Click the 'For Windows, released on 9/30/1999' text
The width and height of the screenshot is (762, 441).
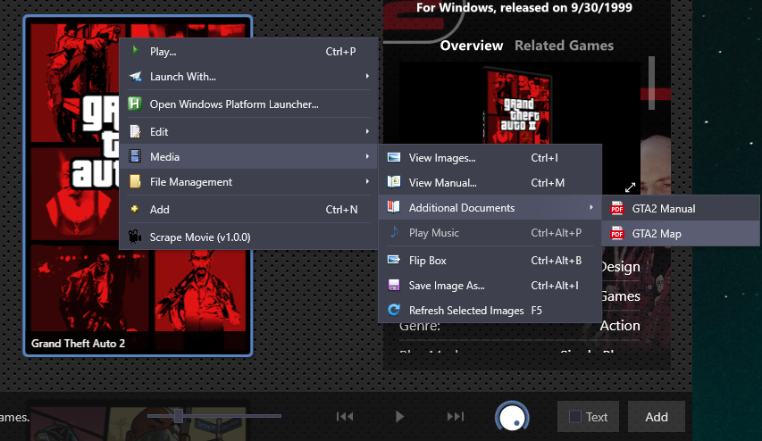(523, 7)
